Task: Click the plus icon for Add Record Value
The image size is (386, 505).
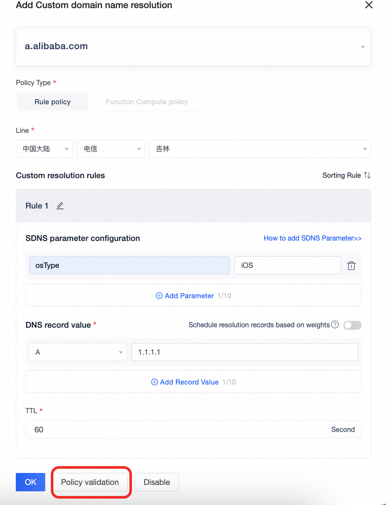Action: click(155, 382)
